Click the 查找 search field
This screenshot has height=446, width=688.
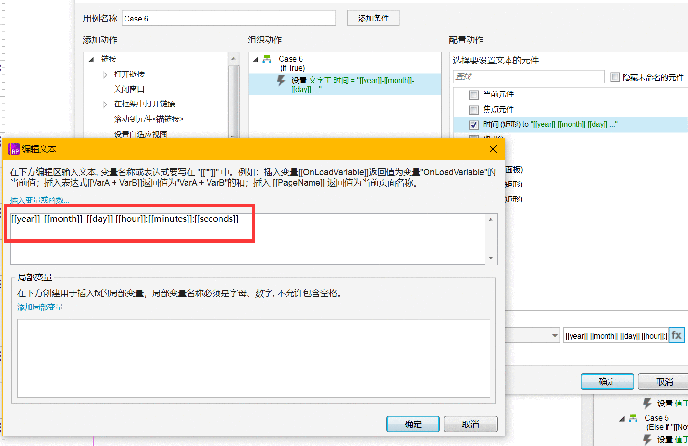(x=529, y=76)
